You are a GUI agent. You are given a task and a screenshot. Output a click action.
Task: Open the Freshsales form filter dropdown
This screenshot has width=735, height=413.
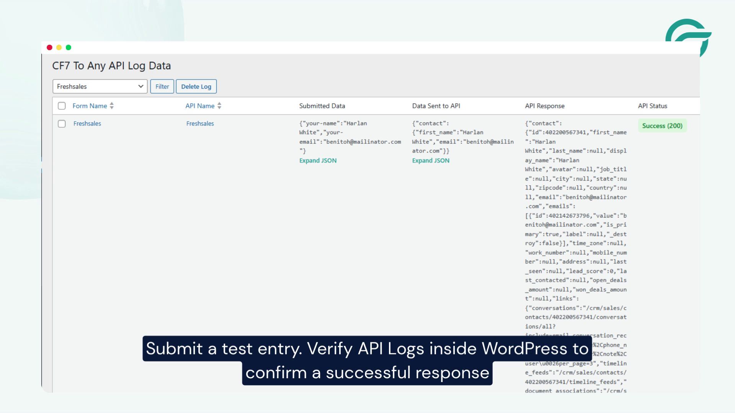(x=100, y=86)
